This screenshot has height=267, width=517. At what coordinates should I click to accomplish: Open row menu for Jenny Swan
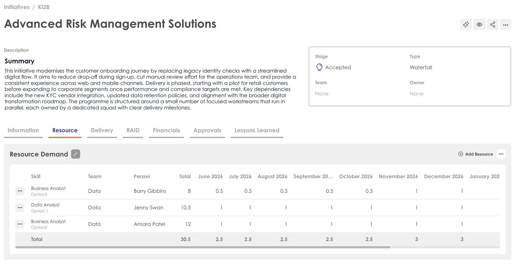(x=20, y=208)
